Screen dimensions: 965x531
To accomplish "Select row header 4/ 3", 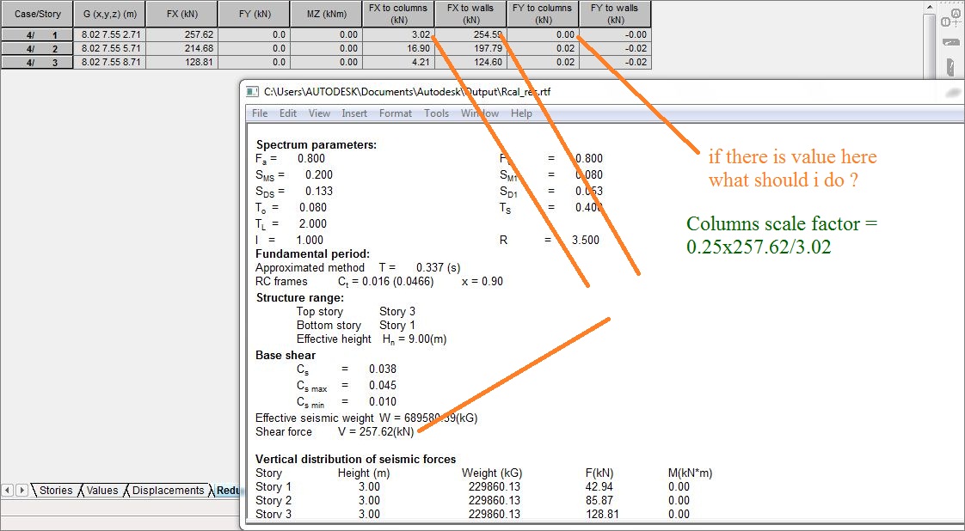I will (38, 62).
